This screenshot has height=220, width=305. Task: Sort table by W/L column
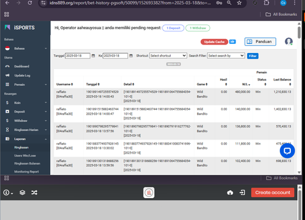[x=246, y=85]
